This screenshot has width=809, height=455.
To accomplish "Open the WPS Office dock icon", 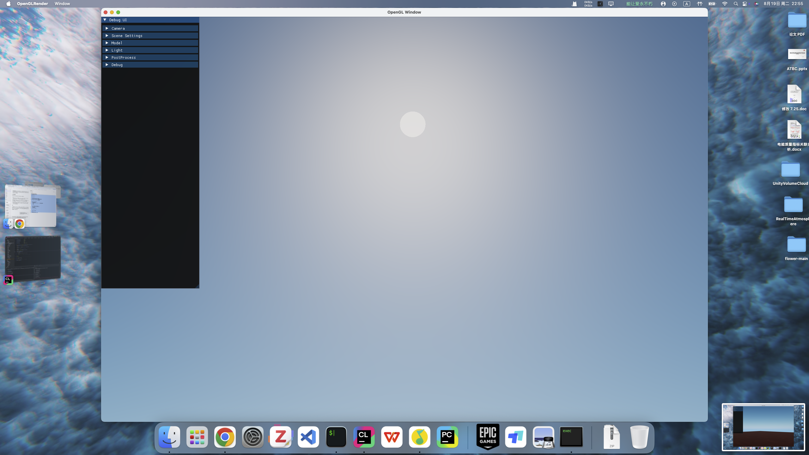I will tap(392, 437).
